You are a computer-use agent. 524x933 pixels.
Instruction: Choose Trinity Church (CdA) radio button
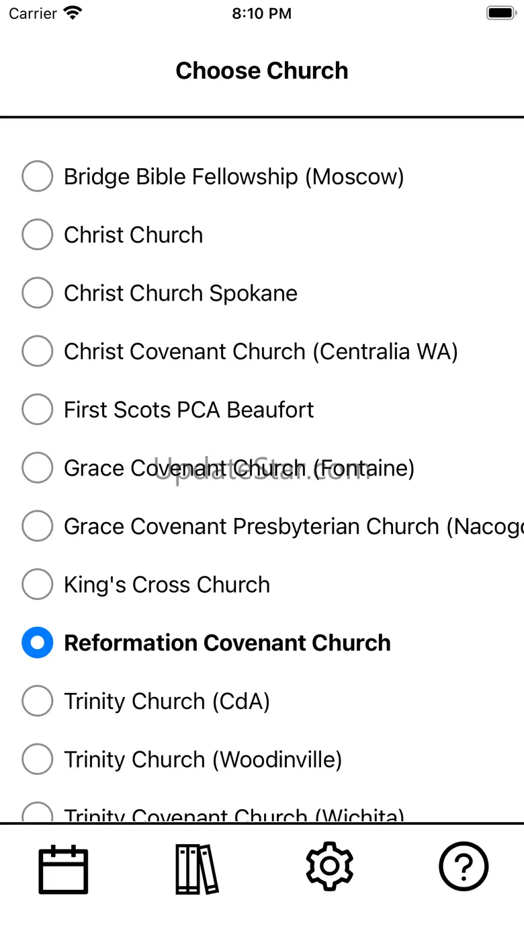coord(38,701)
